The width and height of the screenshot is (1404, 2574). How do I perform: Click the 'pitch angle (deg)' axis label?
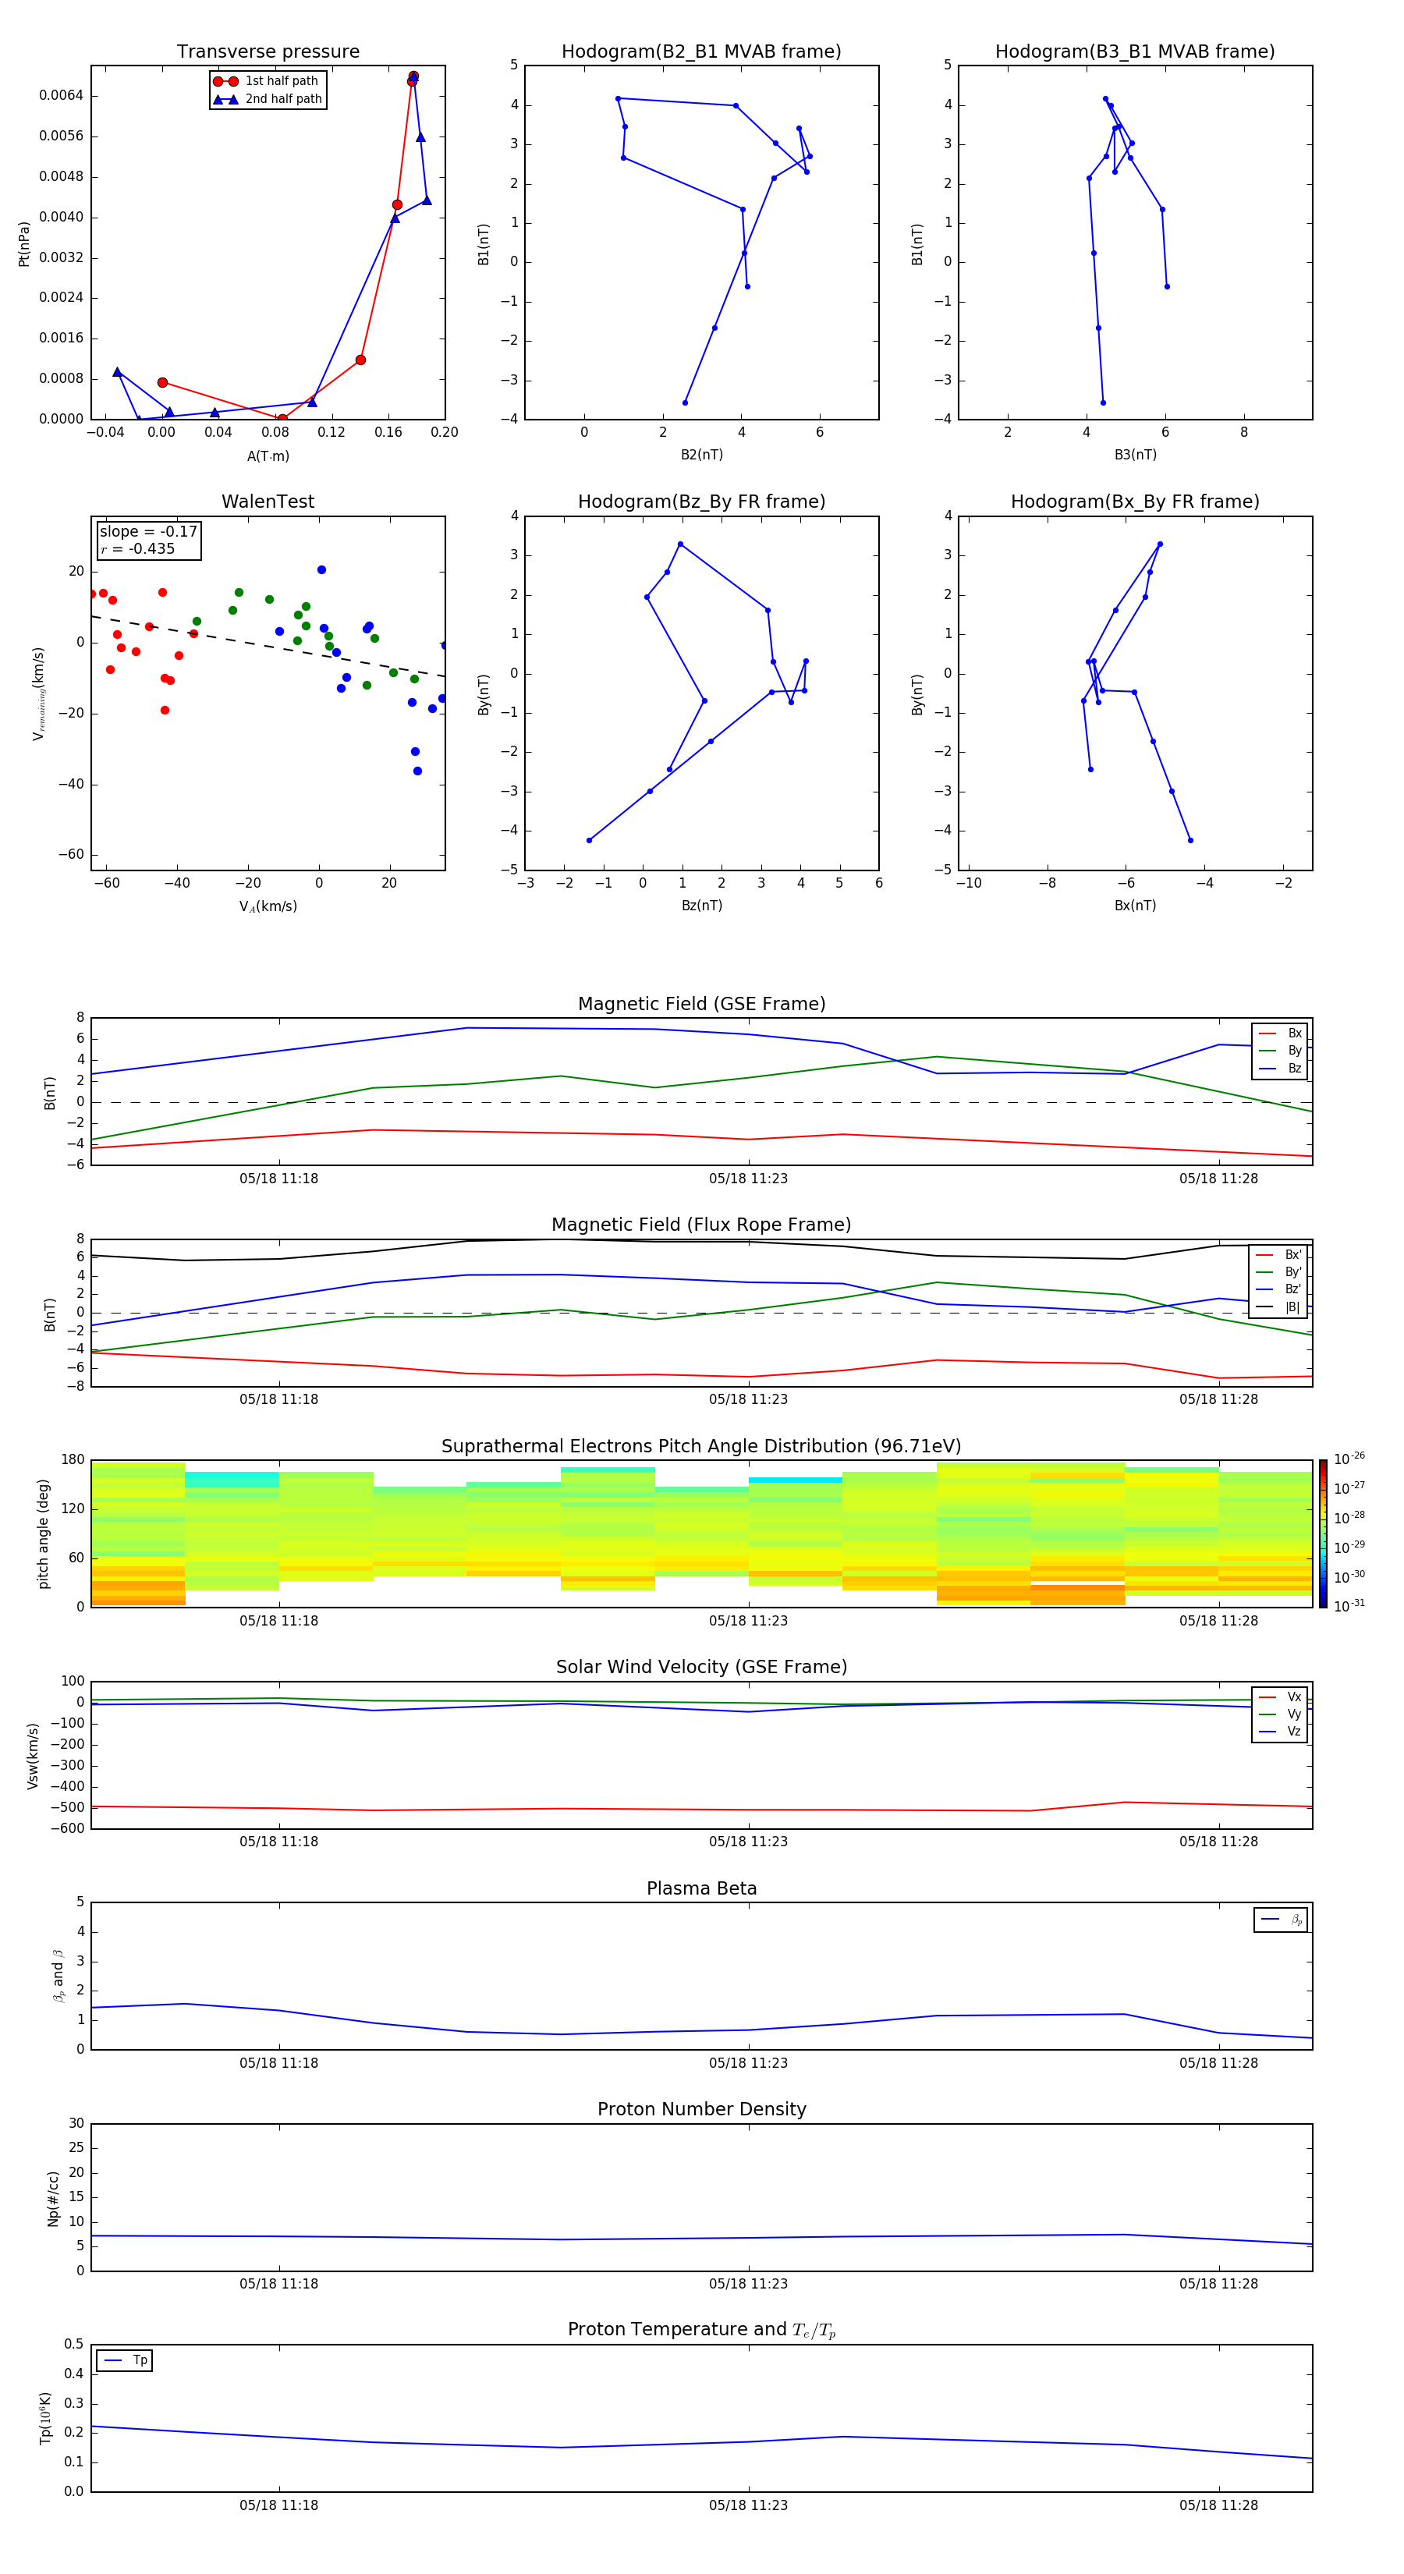click(43, 1533)
